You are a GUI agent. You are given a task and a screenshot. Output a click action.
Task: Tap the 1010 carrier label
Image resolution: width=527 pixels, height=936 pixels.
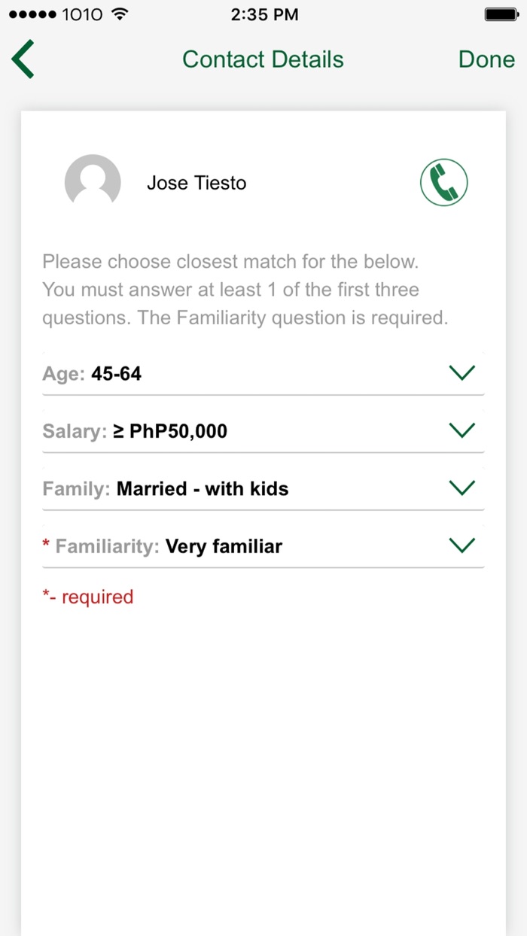coord(83,14)
